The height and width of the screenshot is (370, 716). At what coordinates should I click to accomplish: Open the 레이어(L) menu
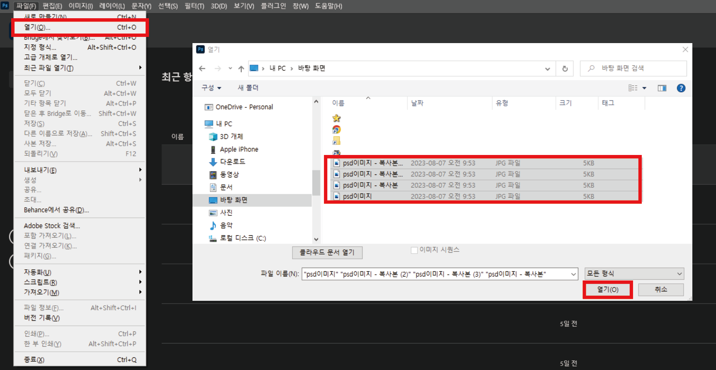tap(112, 6)
